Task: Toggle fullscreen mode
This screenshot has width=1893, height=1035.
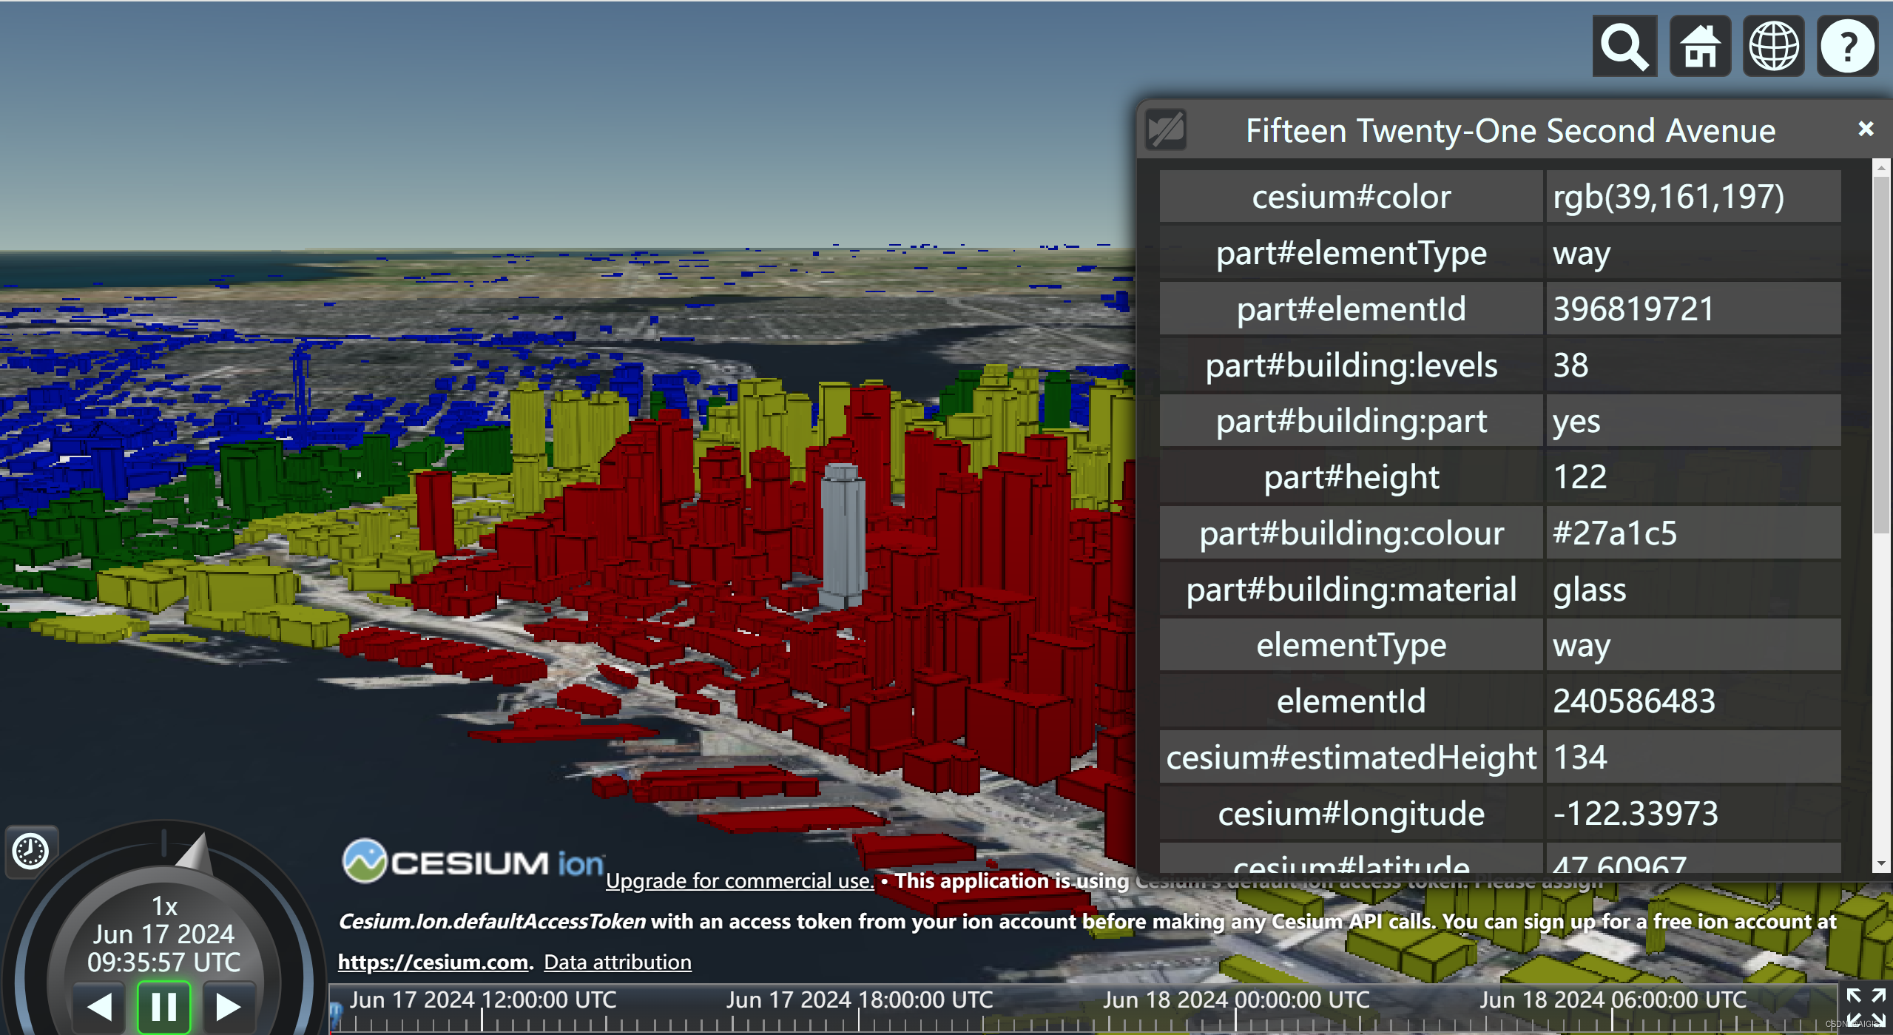Action: 1865,1008
